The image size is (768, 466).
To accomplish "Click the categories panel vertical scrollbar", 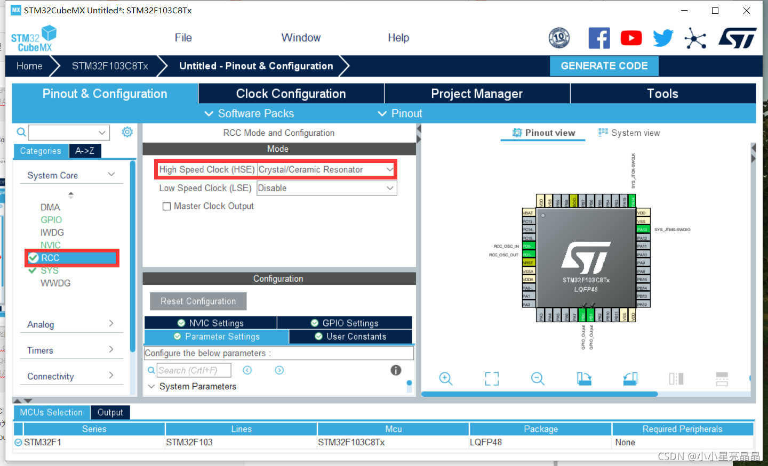I will click(x=132, y=257).
